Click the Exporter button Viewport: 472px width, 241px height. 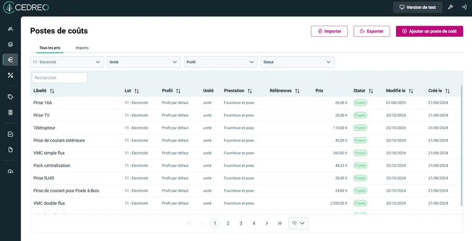point(371,32)
